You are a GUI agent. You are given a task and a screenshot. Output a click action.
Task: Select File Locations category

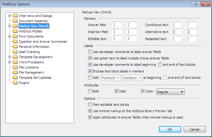pyautogui.click(x=29, y=67)
